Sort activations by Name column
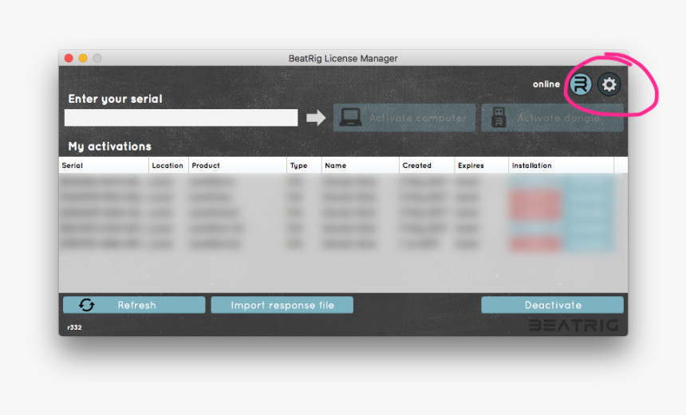The width and height of the screenshot is (686, 415). [360, 165]
